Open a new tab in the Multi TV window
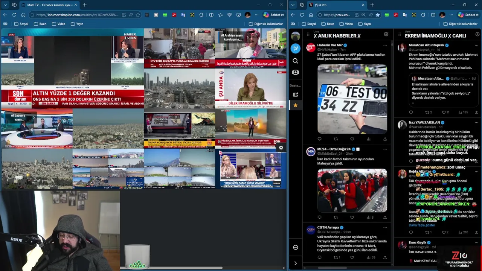 [x=85, y=5]
